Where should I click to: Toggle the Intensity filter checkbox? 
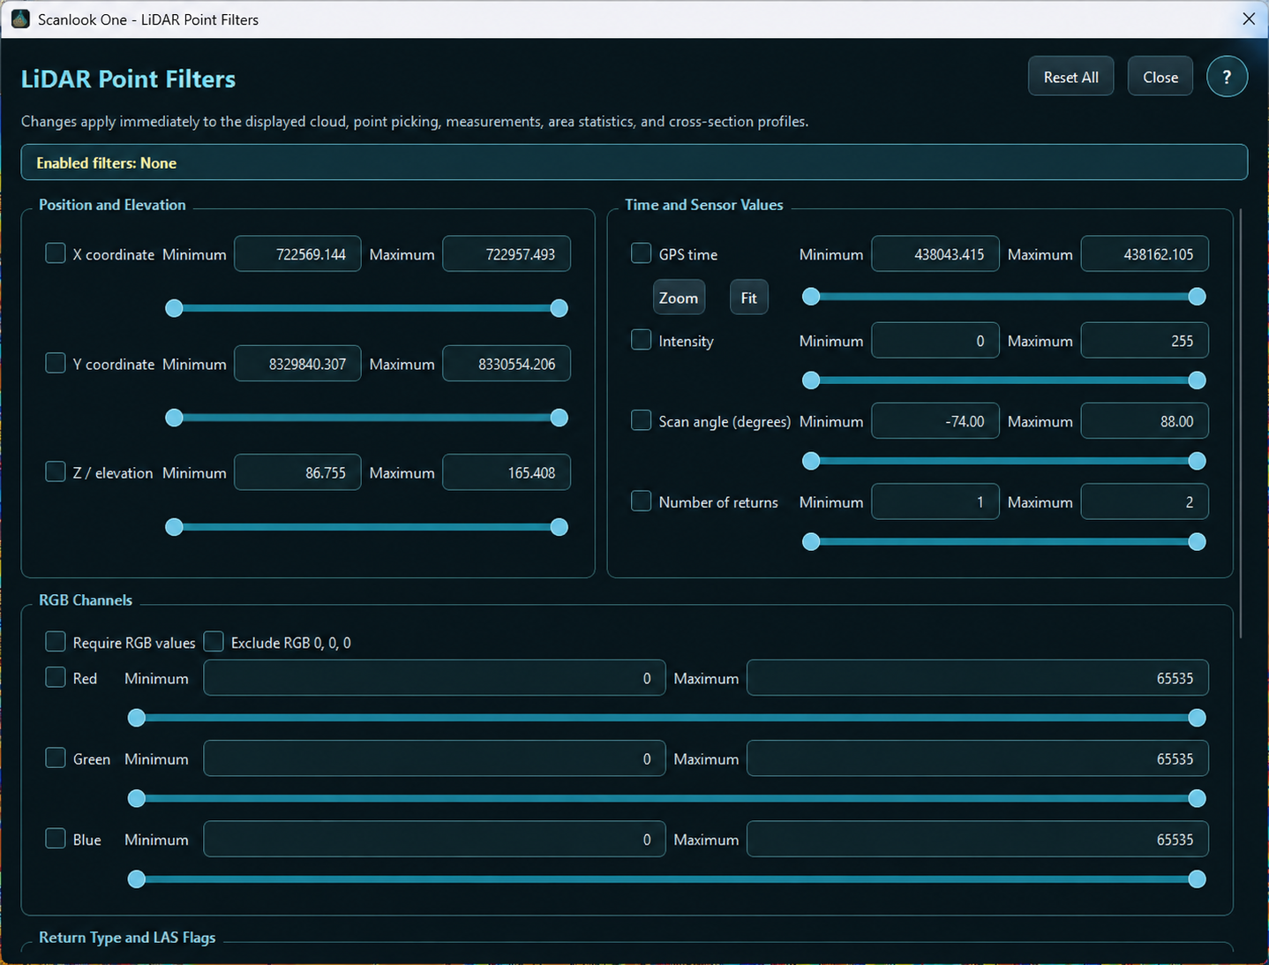pyautogui.click(x=642, y=340)
